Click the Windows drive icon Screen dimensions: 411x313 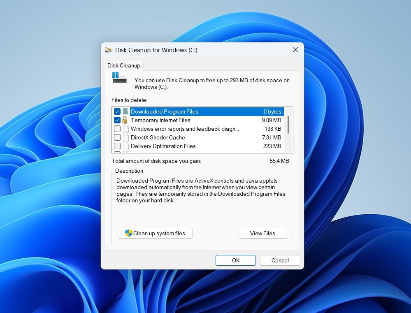point(119,78)
